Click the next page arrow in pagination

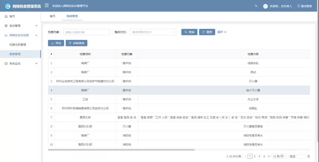268,156
